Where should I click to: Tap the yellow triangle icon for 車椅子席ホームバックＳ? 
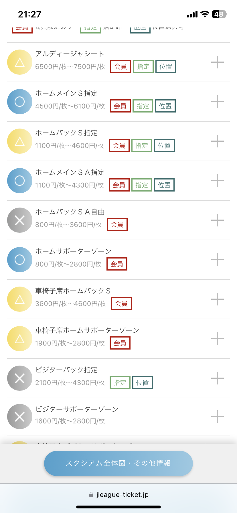pos(19,299)
